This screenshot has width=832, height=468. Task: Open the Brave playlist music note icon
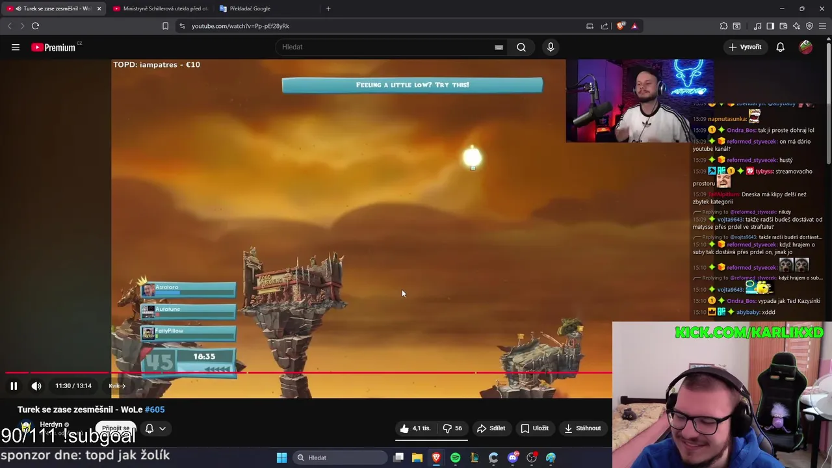[x=757, y=26]
